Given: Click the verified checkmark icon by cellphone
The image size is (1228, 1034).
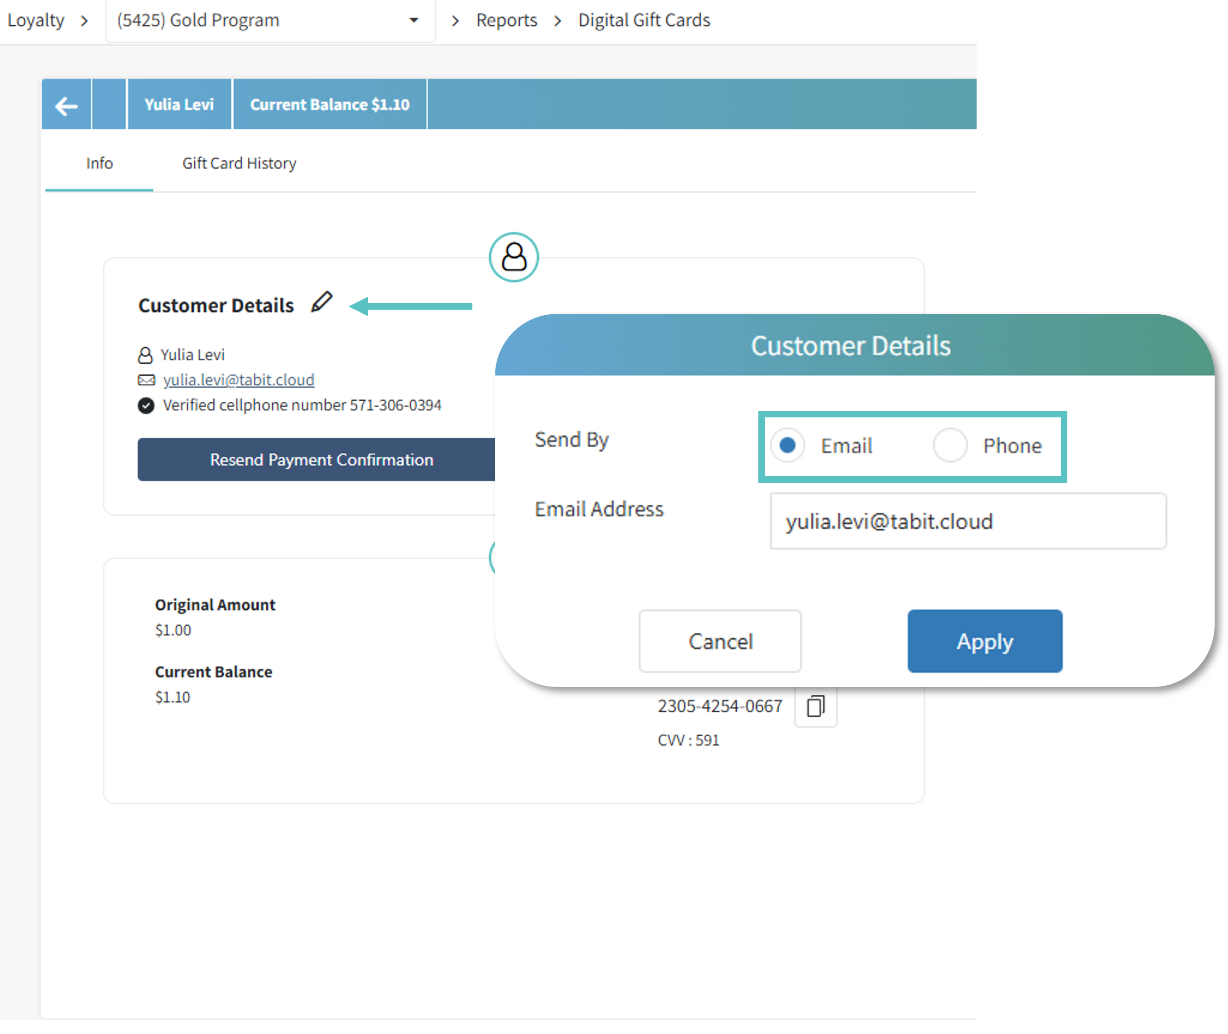Looking at the screenshot, I should click(146, 405).
